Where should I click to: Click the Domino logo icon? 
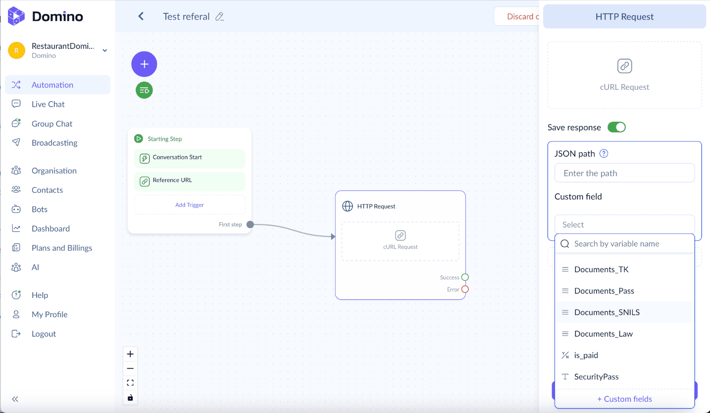point(16,16)
